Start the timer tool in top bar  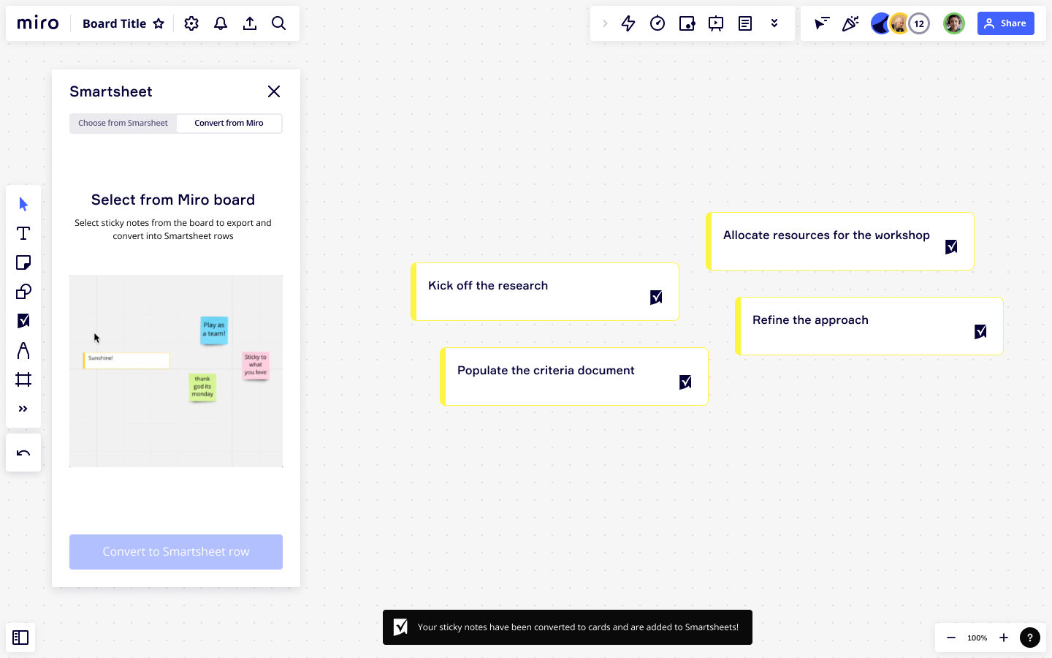(657, 23)
